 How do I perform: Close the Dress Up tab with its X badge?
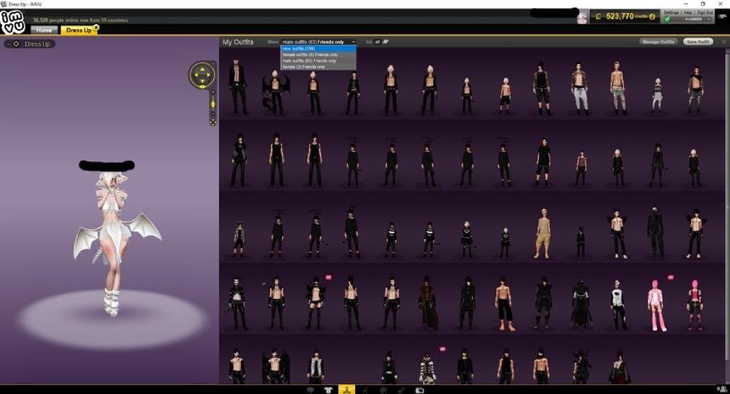(96, 28)
